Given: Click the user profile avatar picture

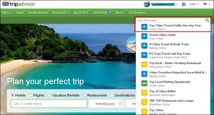Looking at the screenshot, I should (147, 4).
